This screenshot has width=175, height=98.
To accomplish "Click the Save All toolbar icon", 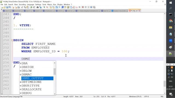I will point(10,7).
